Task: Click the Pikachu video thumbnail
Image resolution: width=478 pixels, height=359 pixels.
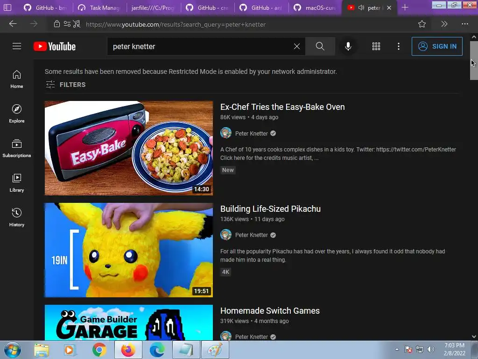Action: (x=129, y=250)
